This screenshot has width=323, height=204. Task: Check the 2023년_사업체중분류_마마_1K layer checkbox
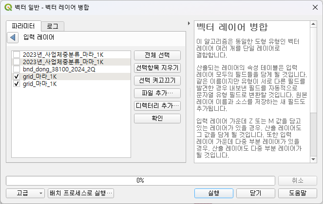click(17, 62)
